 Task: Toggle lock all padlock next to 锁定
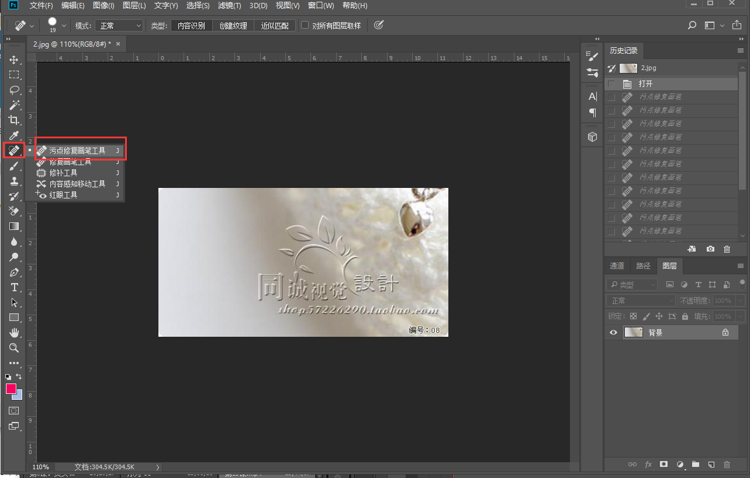point(685,316)
